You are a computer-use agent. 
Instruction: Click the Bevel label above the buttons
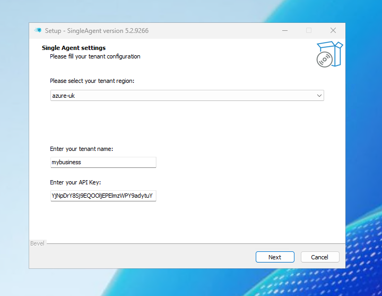click(37, 243)
